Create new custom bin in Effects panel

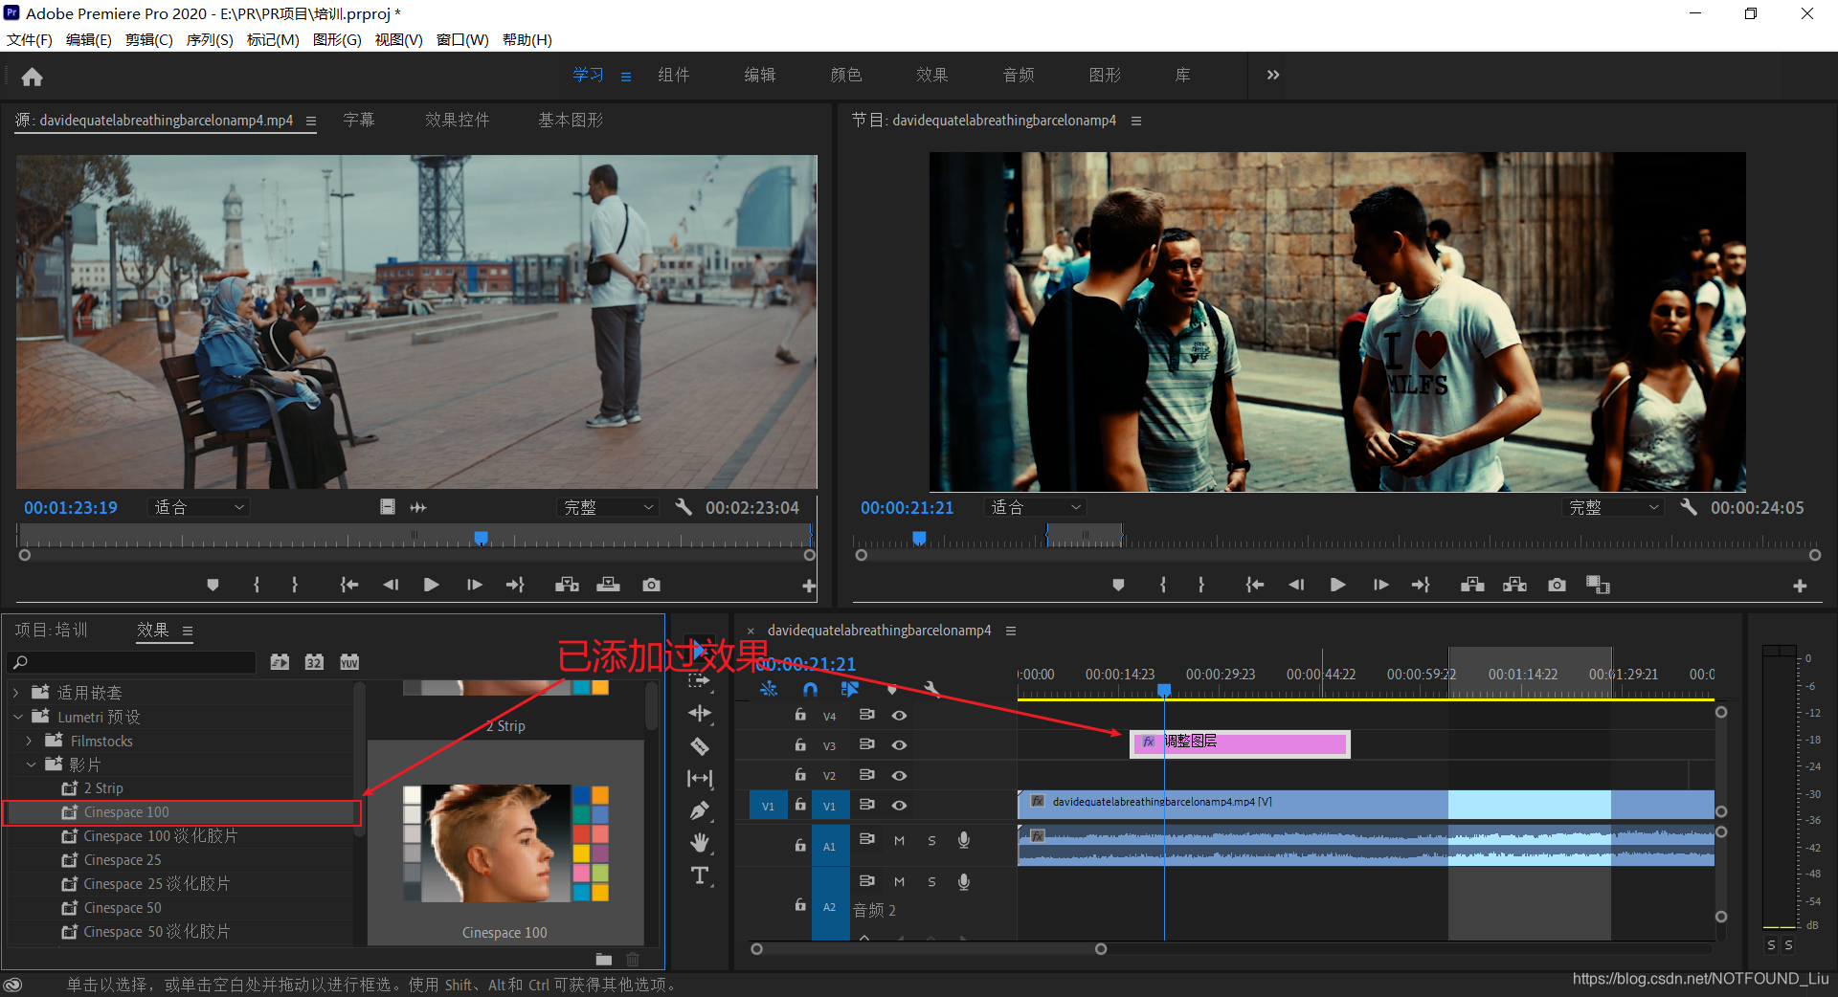tap(603, 959)
